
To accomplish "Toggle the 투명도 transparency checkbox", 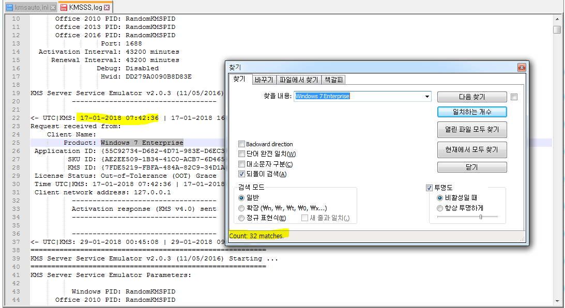I will (429, 188).
